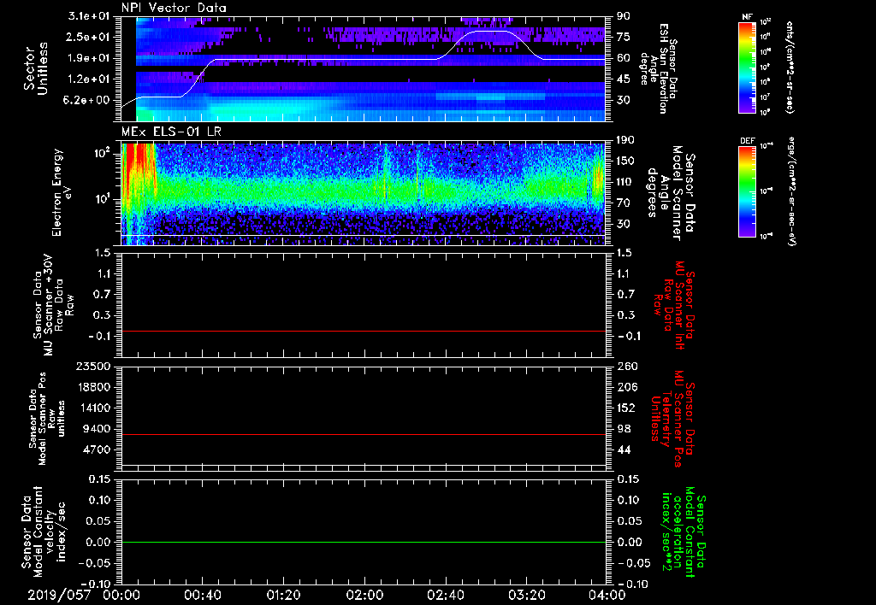
Task: Click the 206 telemetry tick value
Action: pyautogui.click(x=626, y=387)
